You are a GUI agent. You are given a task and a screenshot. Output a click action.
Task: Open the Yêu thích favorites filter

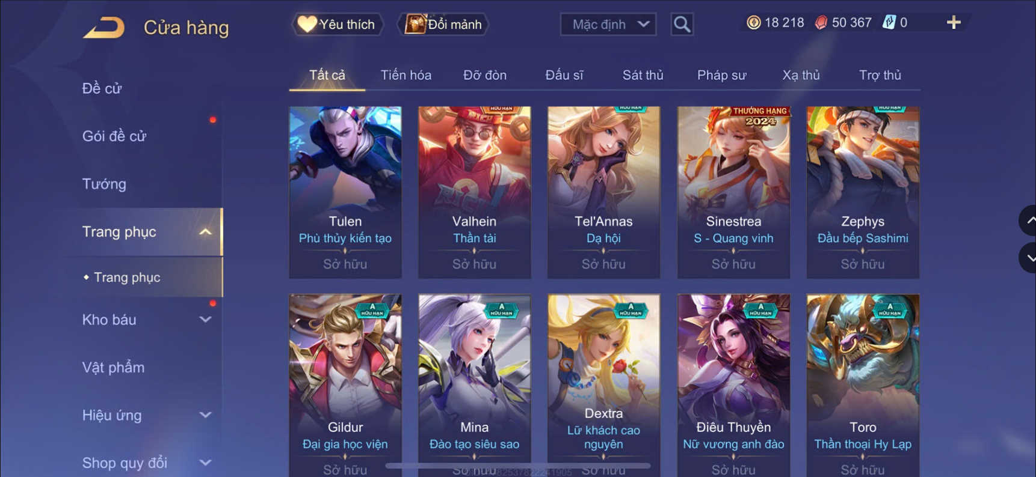click(338, 25)
